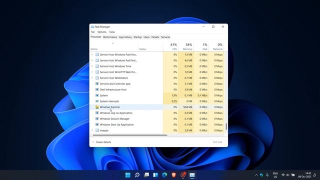Switch to the Services tab
The image size is (320, 180).
[165, 37]
